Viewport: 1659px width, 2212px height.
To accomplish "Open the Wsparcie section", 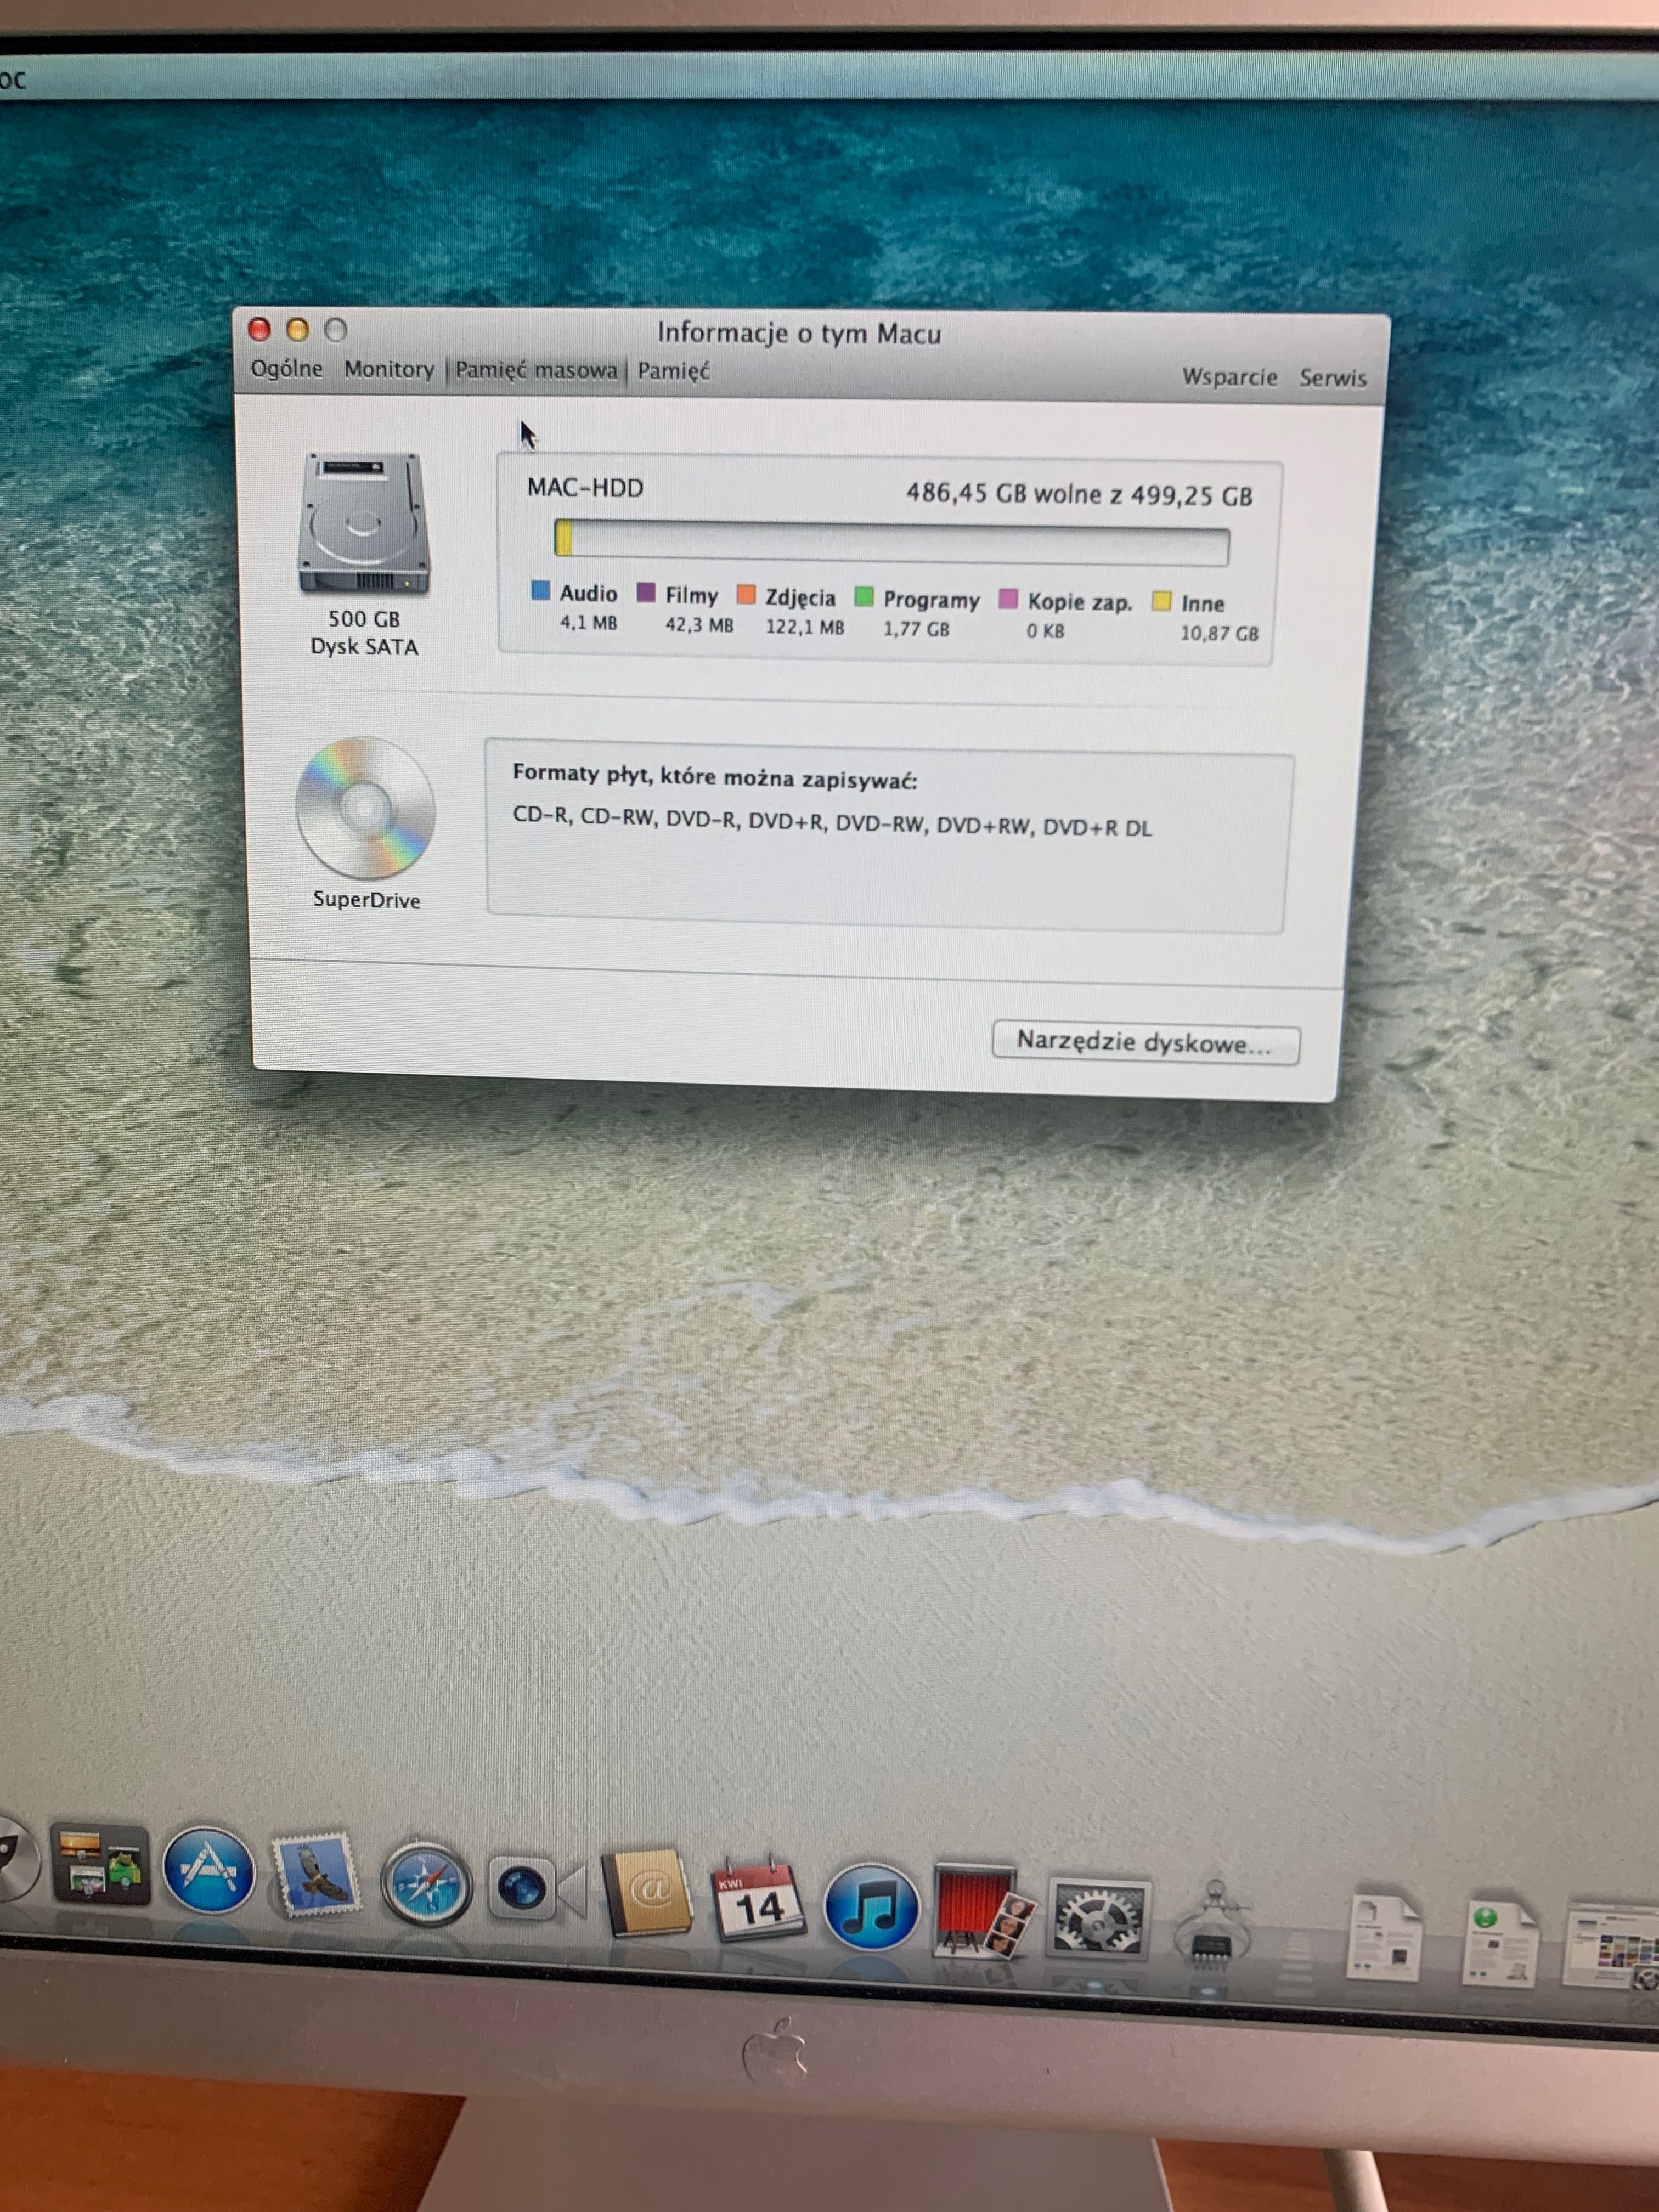I will click(1229, 377).
